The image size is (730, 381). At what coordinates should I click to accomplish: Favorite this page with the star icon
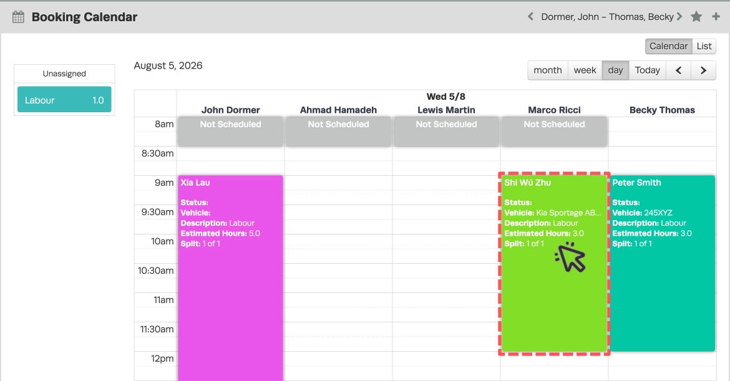point(696,17)
